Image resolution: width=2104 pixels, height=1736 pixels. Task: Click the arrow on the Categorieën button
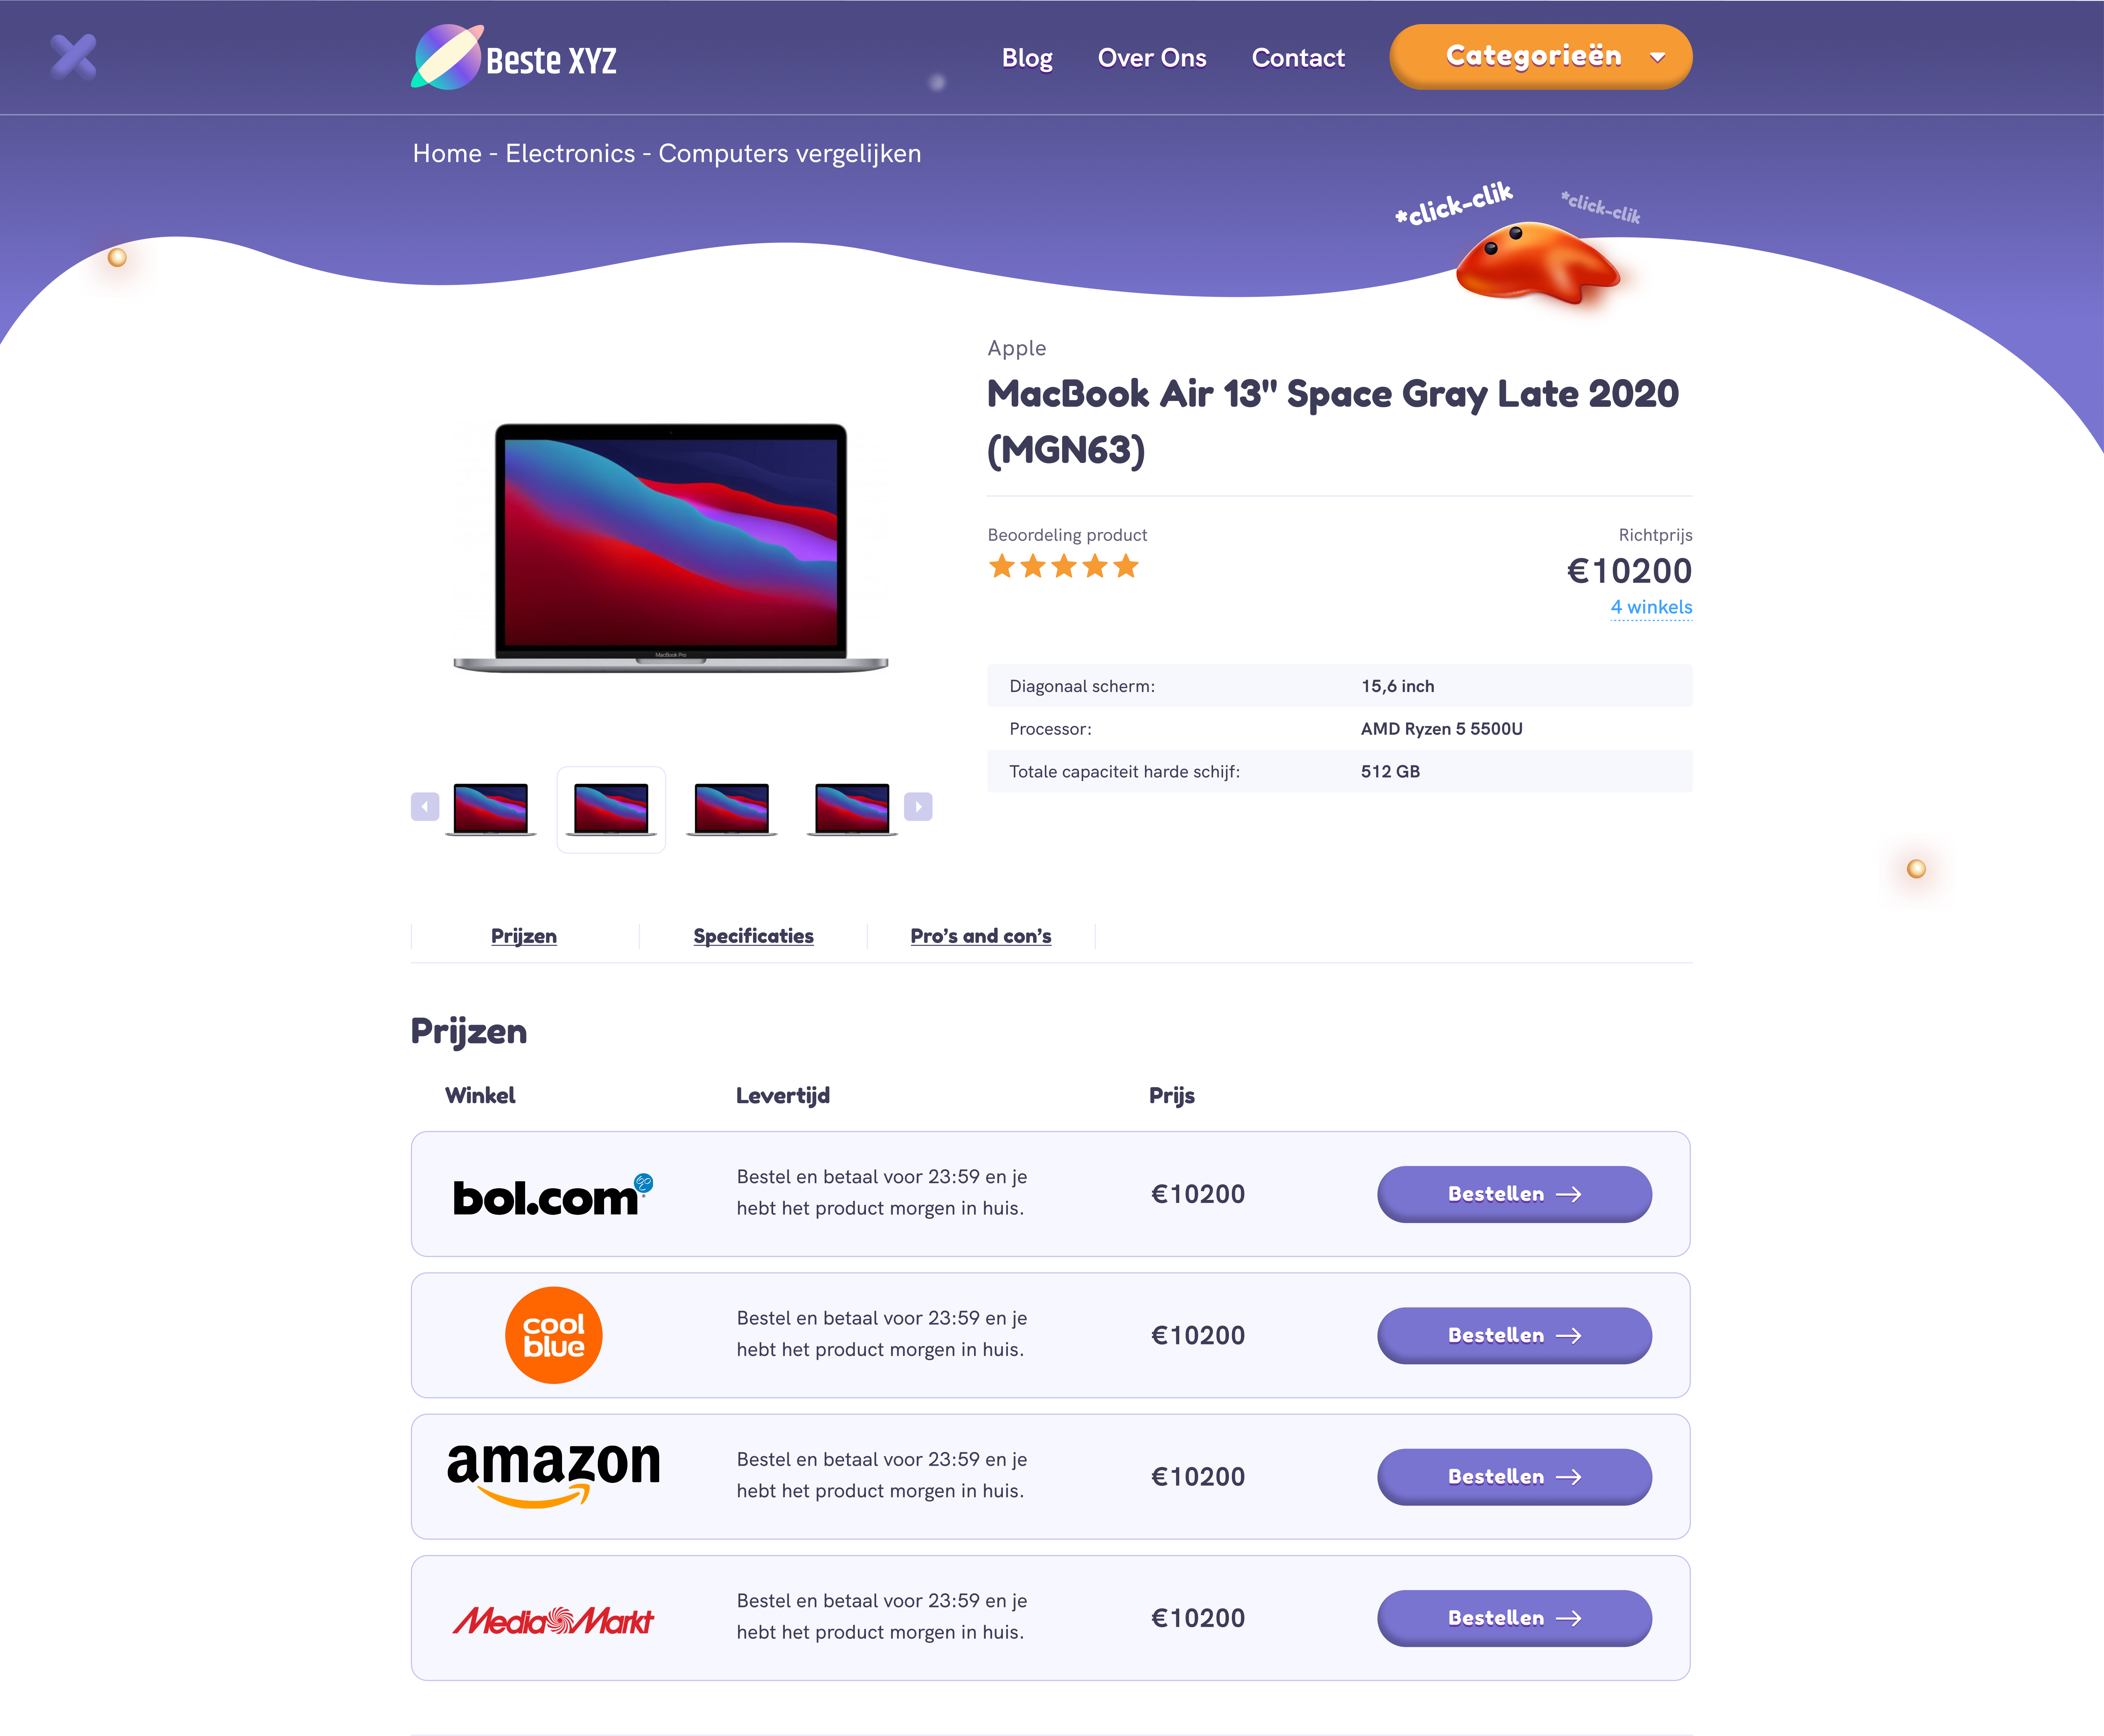(x=1658, y=57)
